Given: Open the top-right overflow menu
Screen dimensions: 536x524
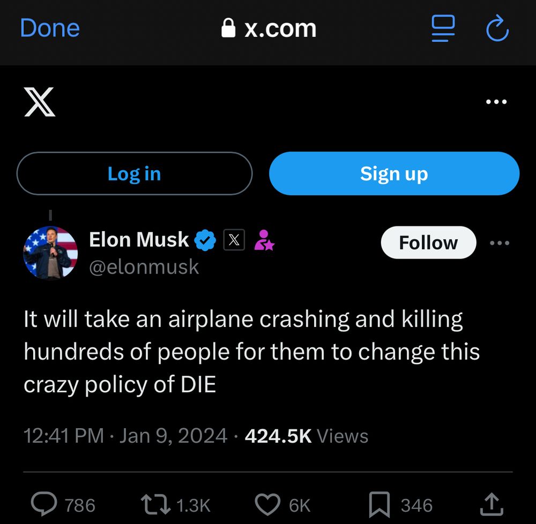Looking at the screenshot, I should (496, 101).
